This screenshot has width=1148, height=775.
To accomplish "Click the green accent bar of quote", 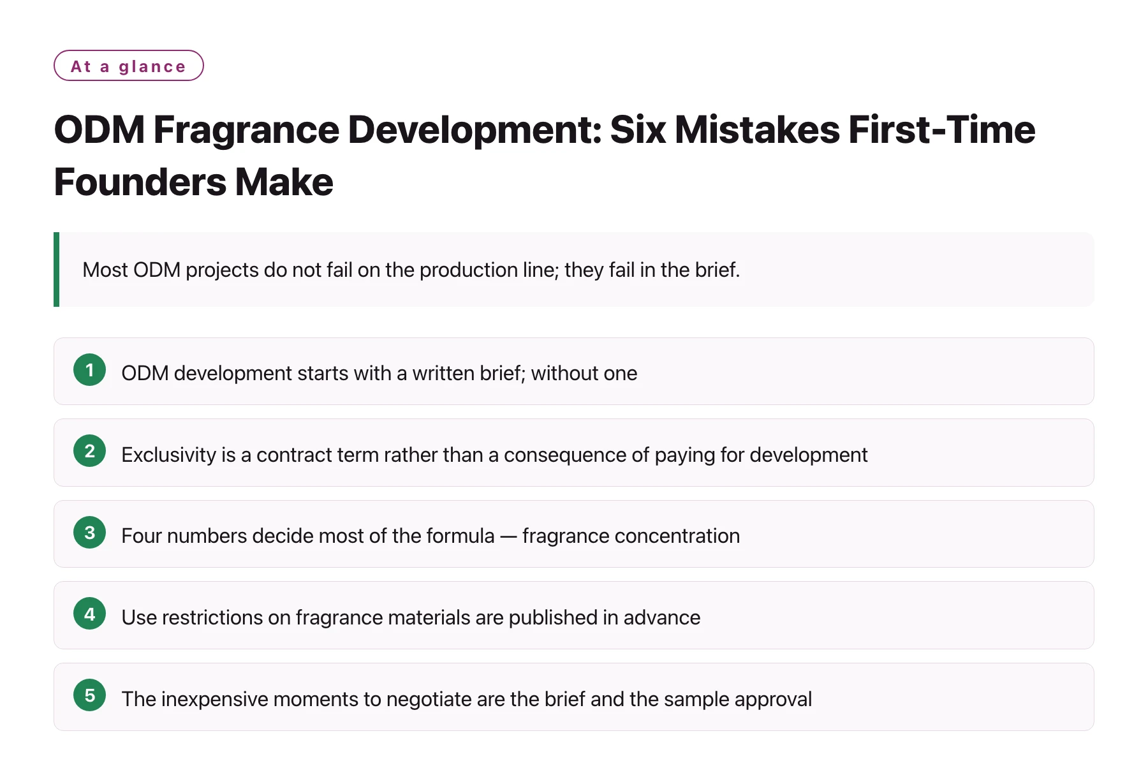I will (57, 269).
